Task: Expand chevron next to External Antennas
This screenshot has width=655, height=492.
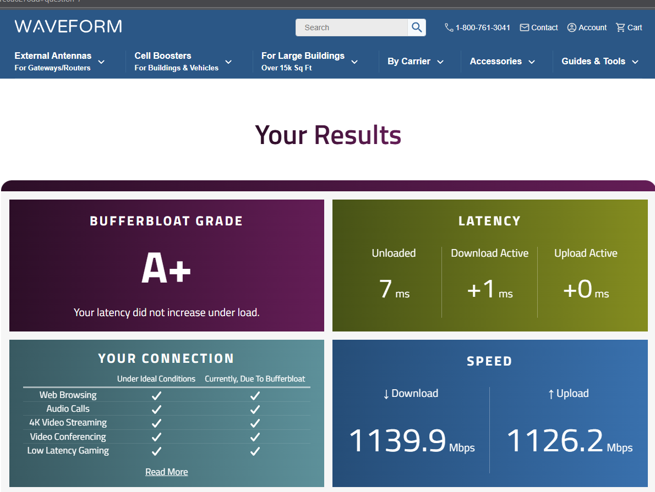Action: 101,62
